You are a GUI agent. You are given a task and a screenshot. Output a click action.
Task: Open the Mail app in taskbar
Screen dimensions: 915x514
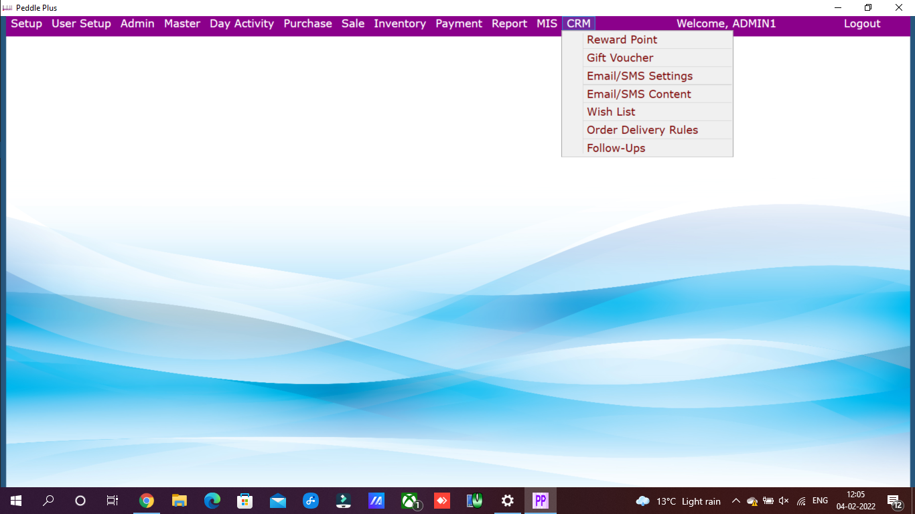coord(277,501)
